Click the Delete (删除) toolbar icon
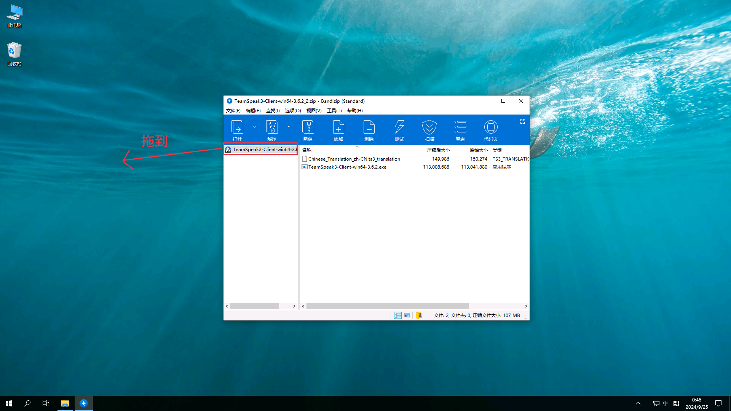This screenshot has height=411, width=731. (369, 130)
